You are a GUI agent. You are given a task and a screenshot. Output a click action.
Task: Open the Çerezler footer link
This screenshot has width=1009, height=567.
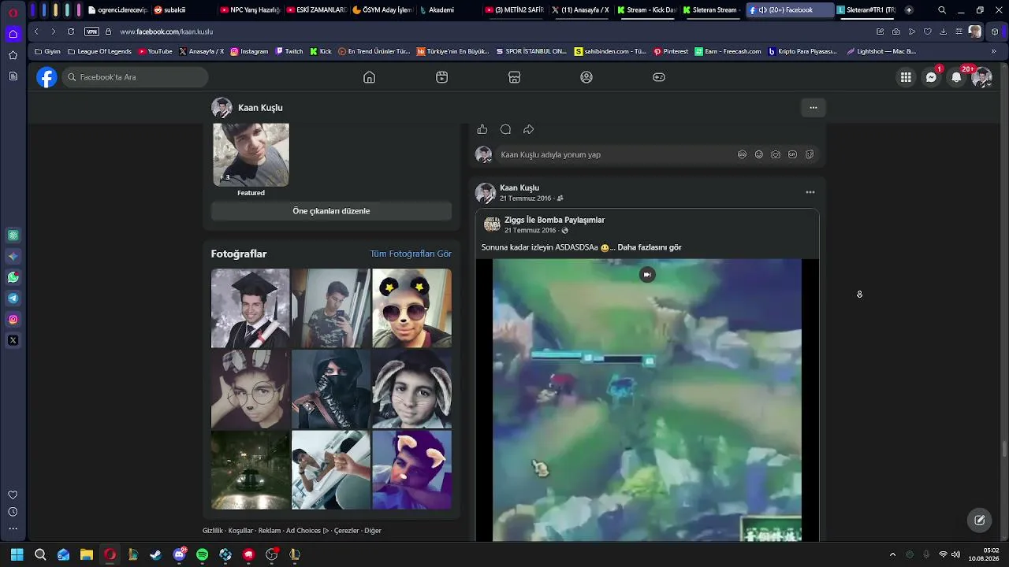pyautogui.click(x=346, y=531)
